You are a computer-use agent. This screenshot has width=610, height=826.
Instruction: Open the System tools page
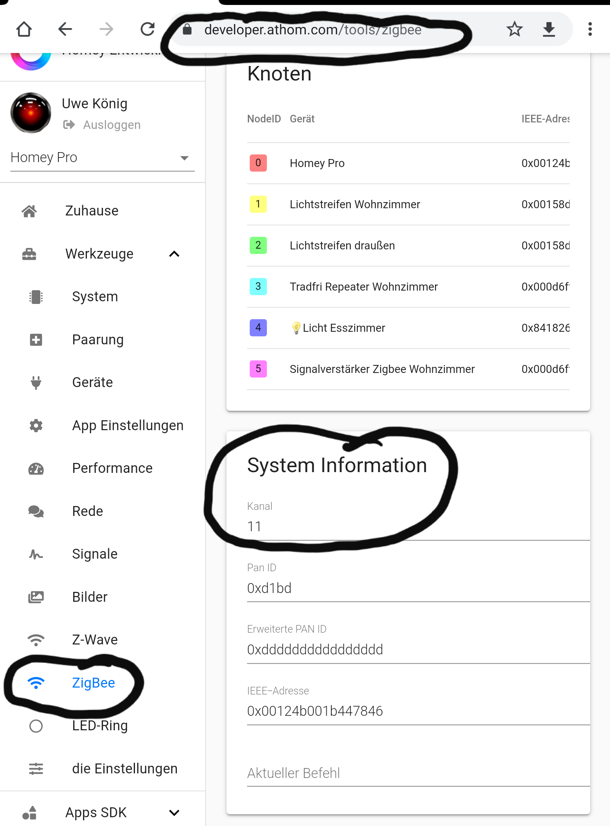coord(95,297)
